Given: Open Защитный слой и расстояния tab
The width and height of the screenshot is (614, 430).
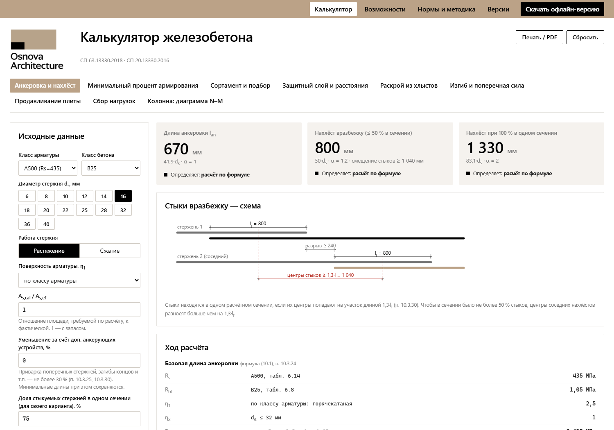Looking at the screenshot, I should click(325, 86).
